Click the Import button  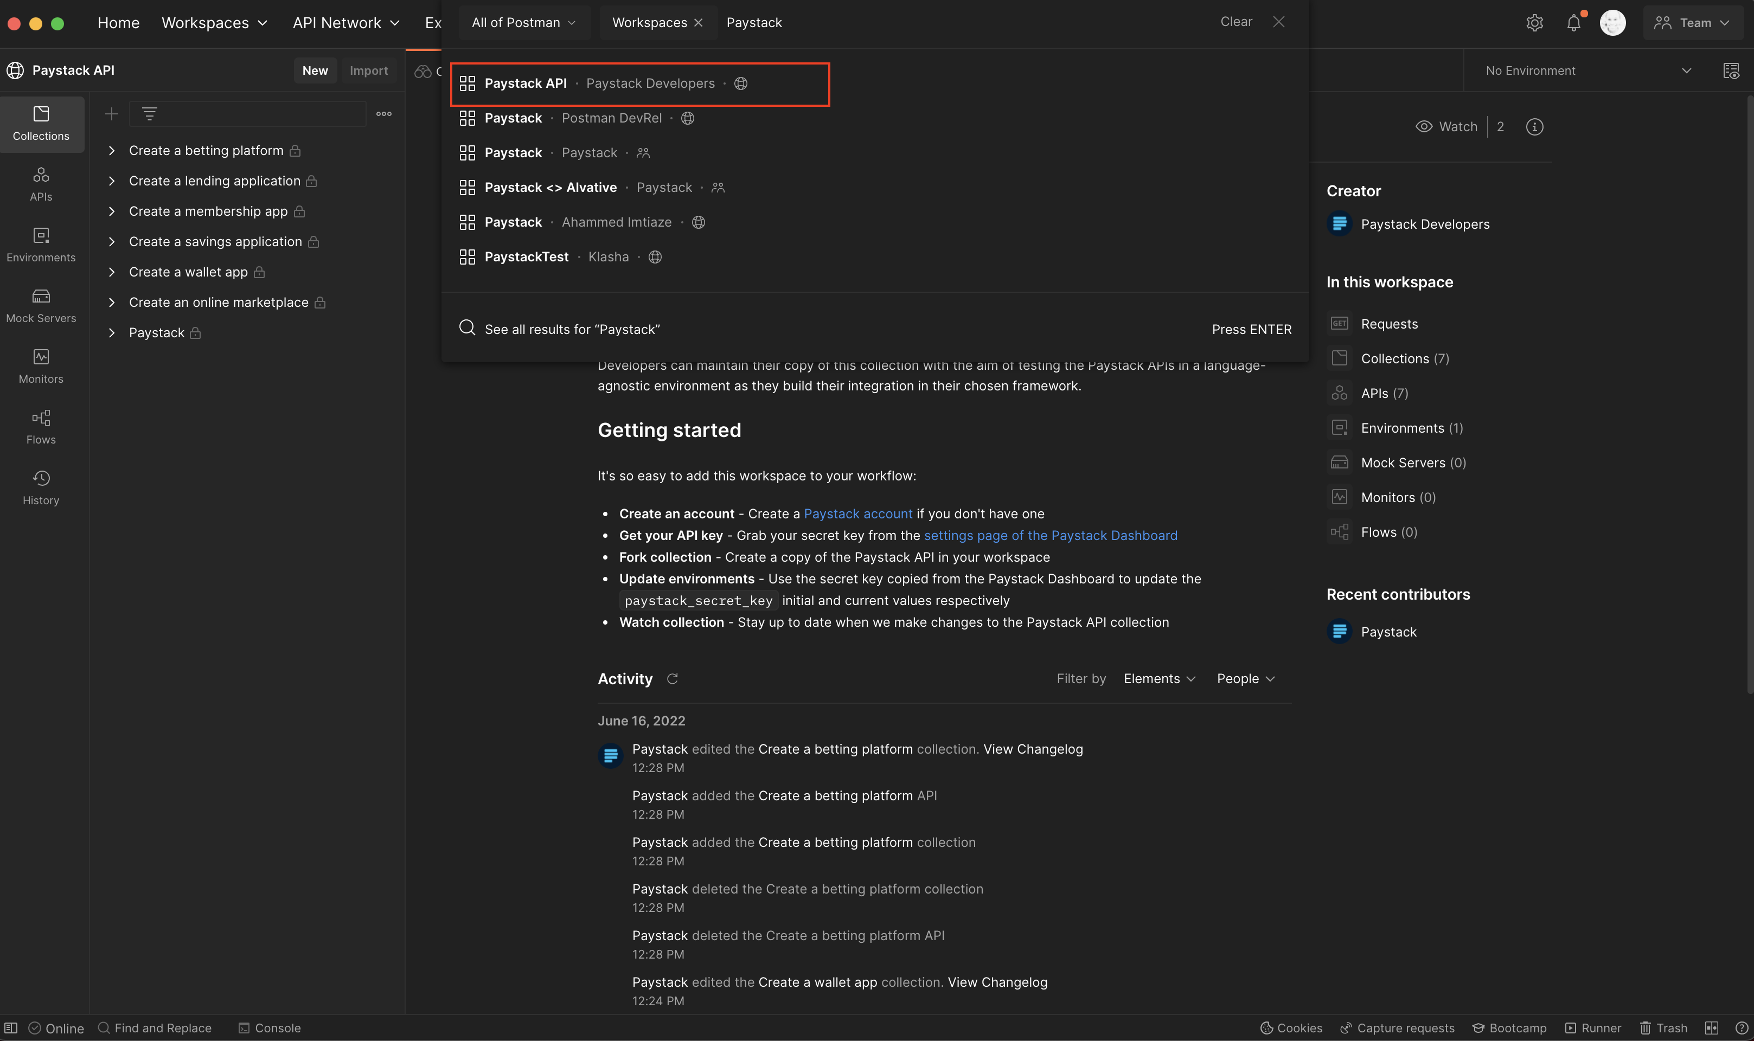tap(368, 71)
